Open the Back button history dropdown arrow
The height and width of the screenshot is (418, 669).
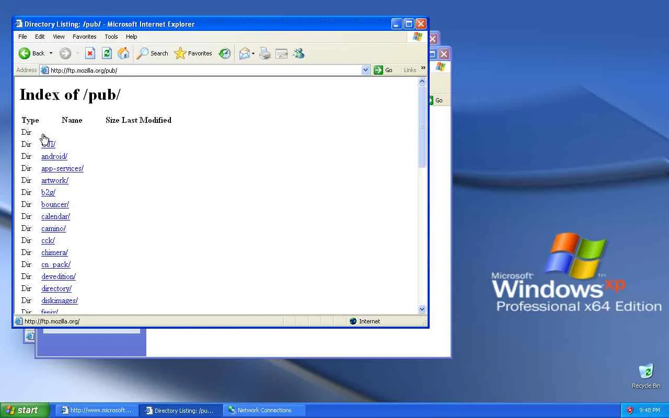pyautogui.click(x=51, y=53)
